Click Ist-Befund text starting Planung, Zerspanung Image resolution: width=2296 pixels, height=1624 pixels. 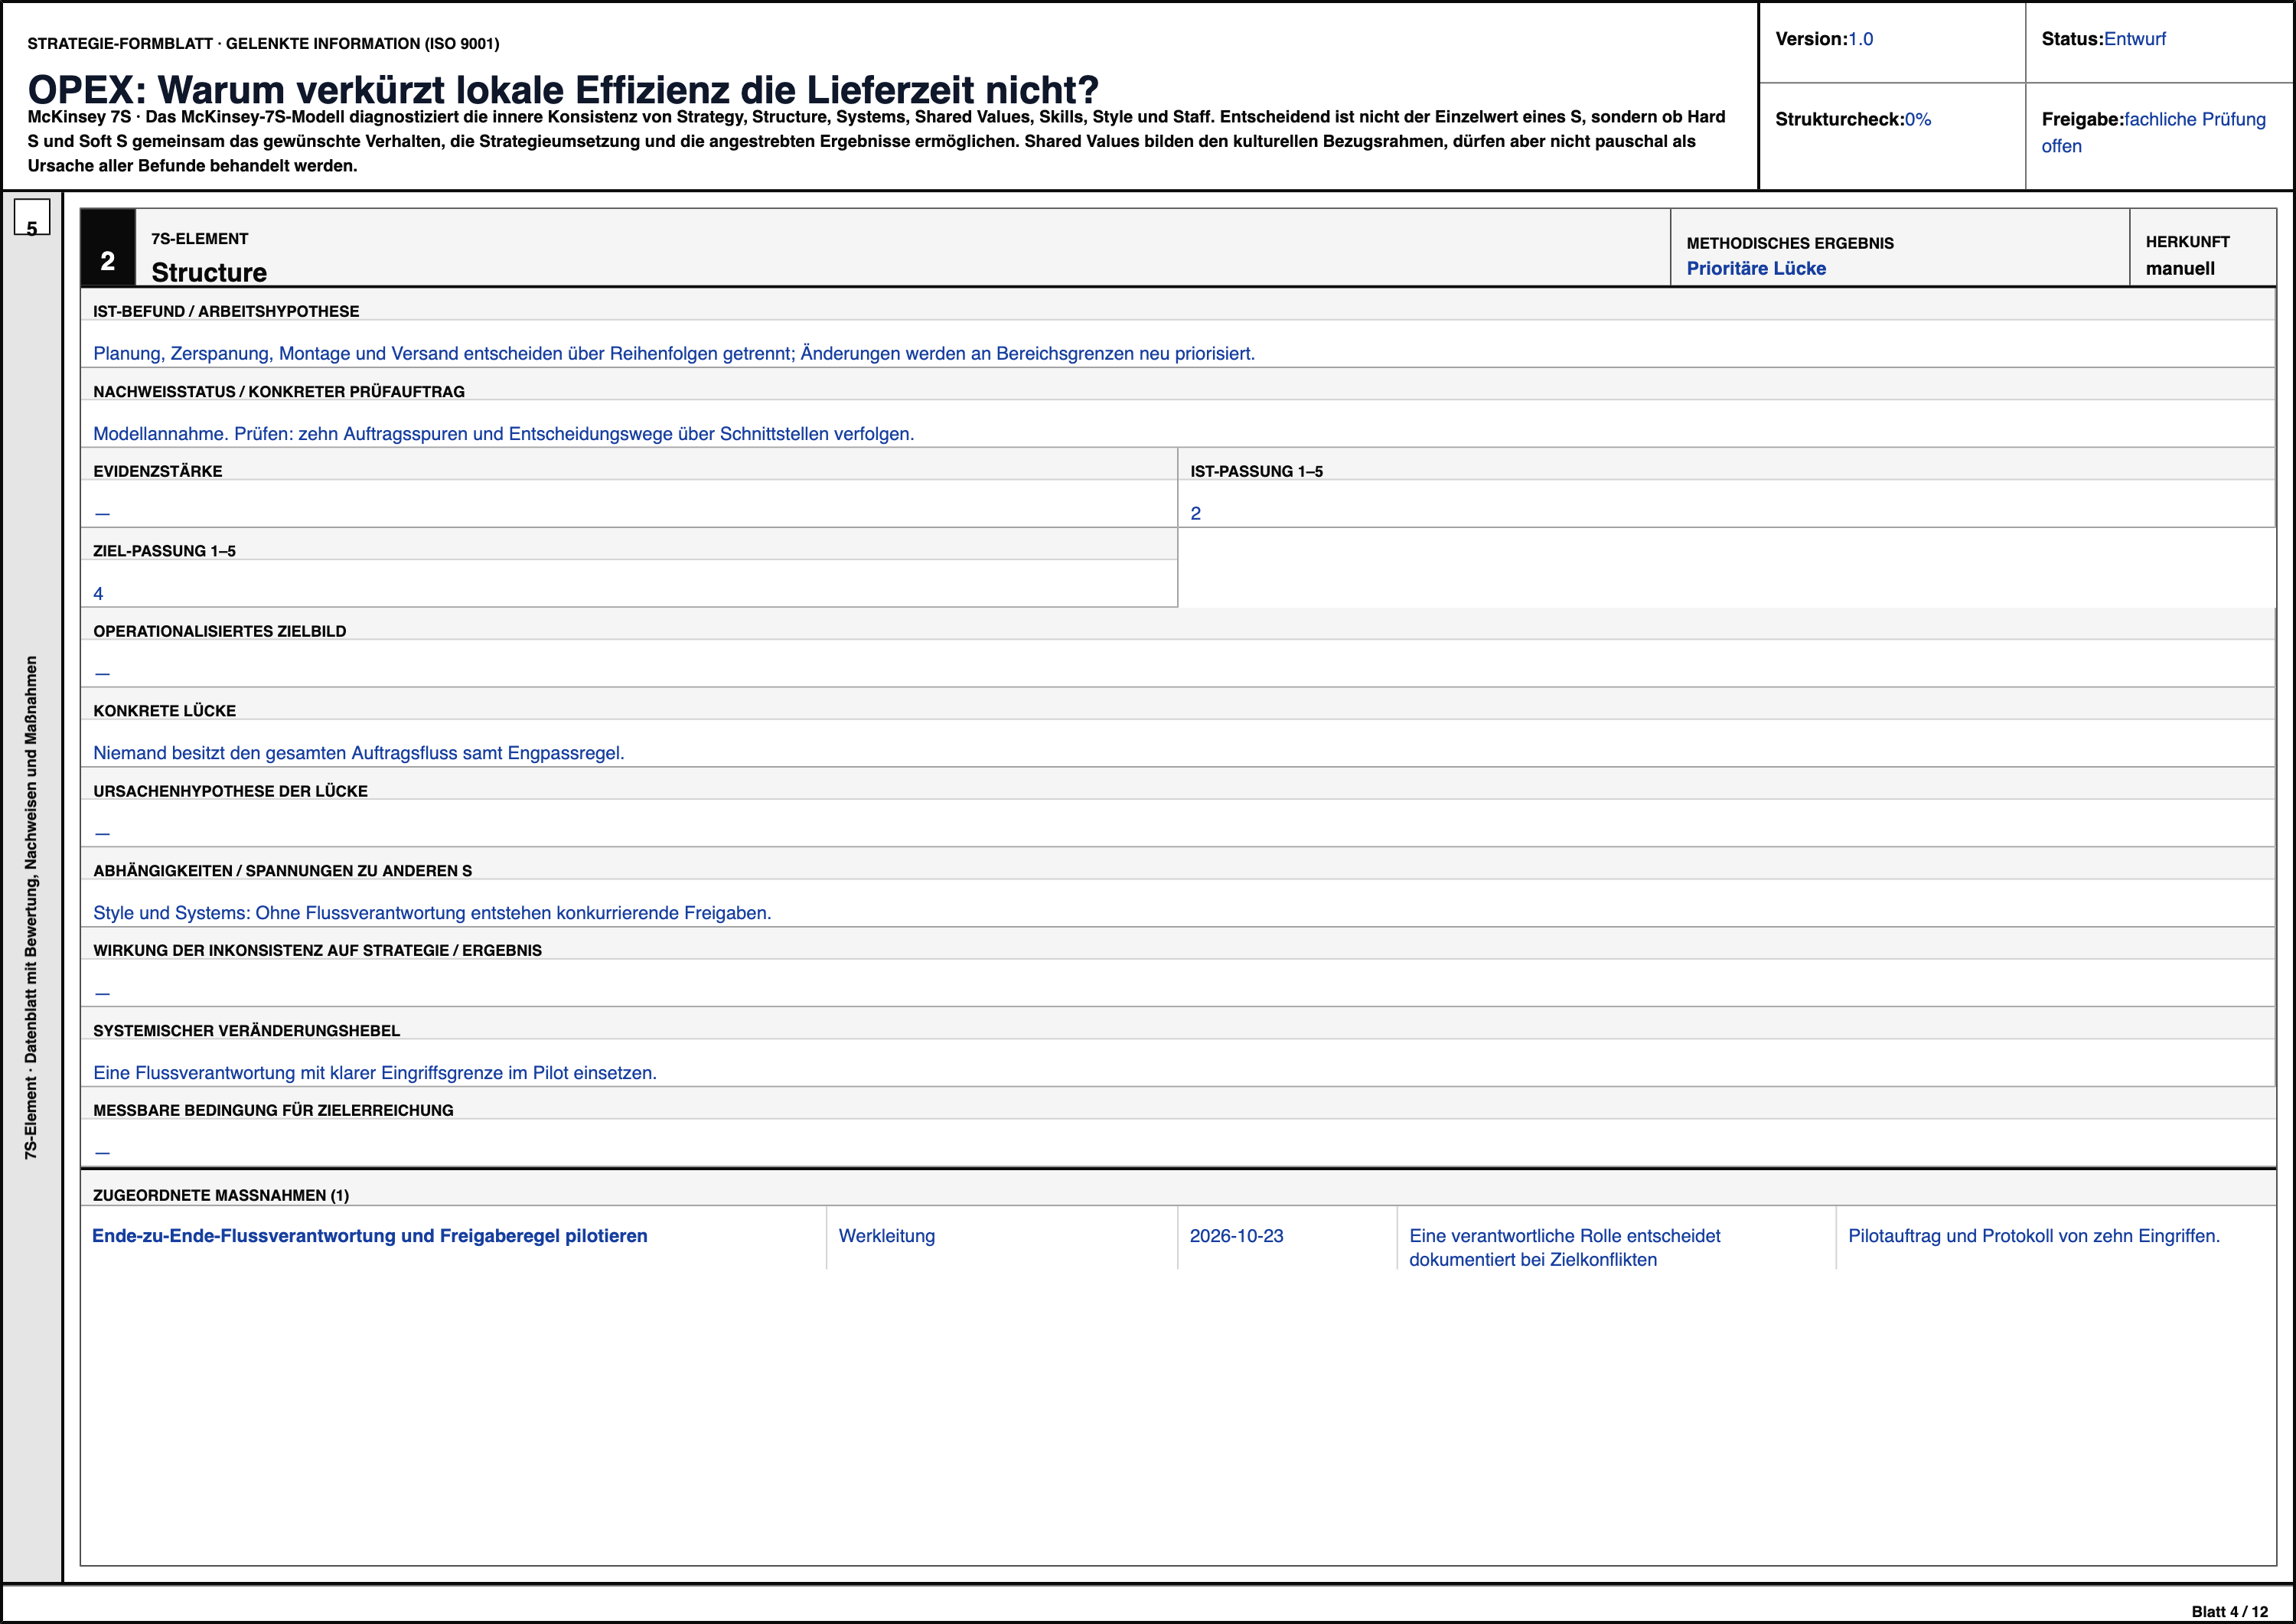pyautogui.click(x=674, y=353)
